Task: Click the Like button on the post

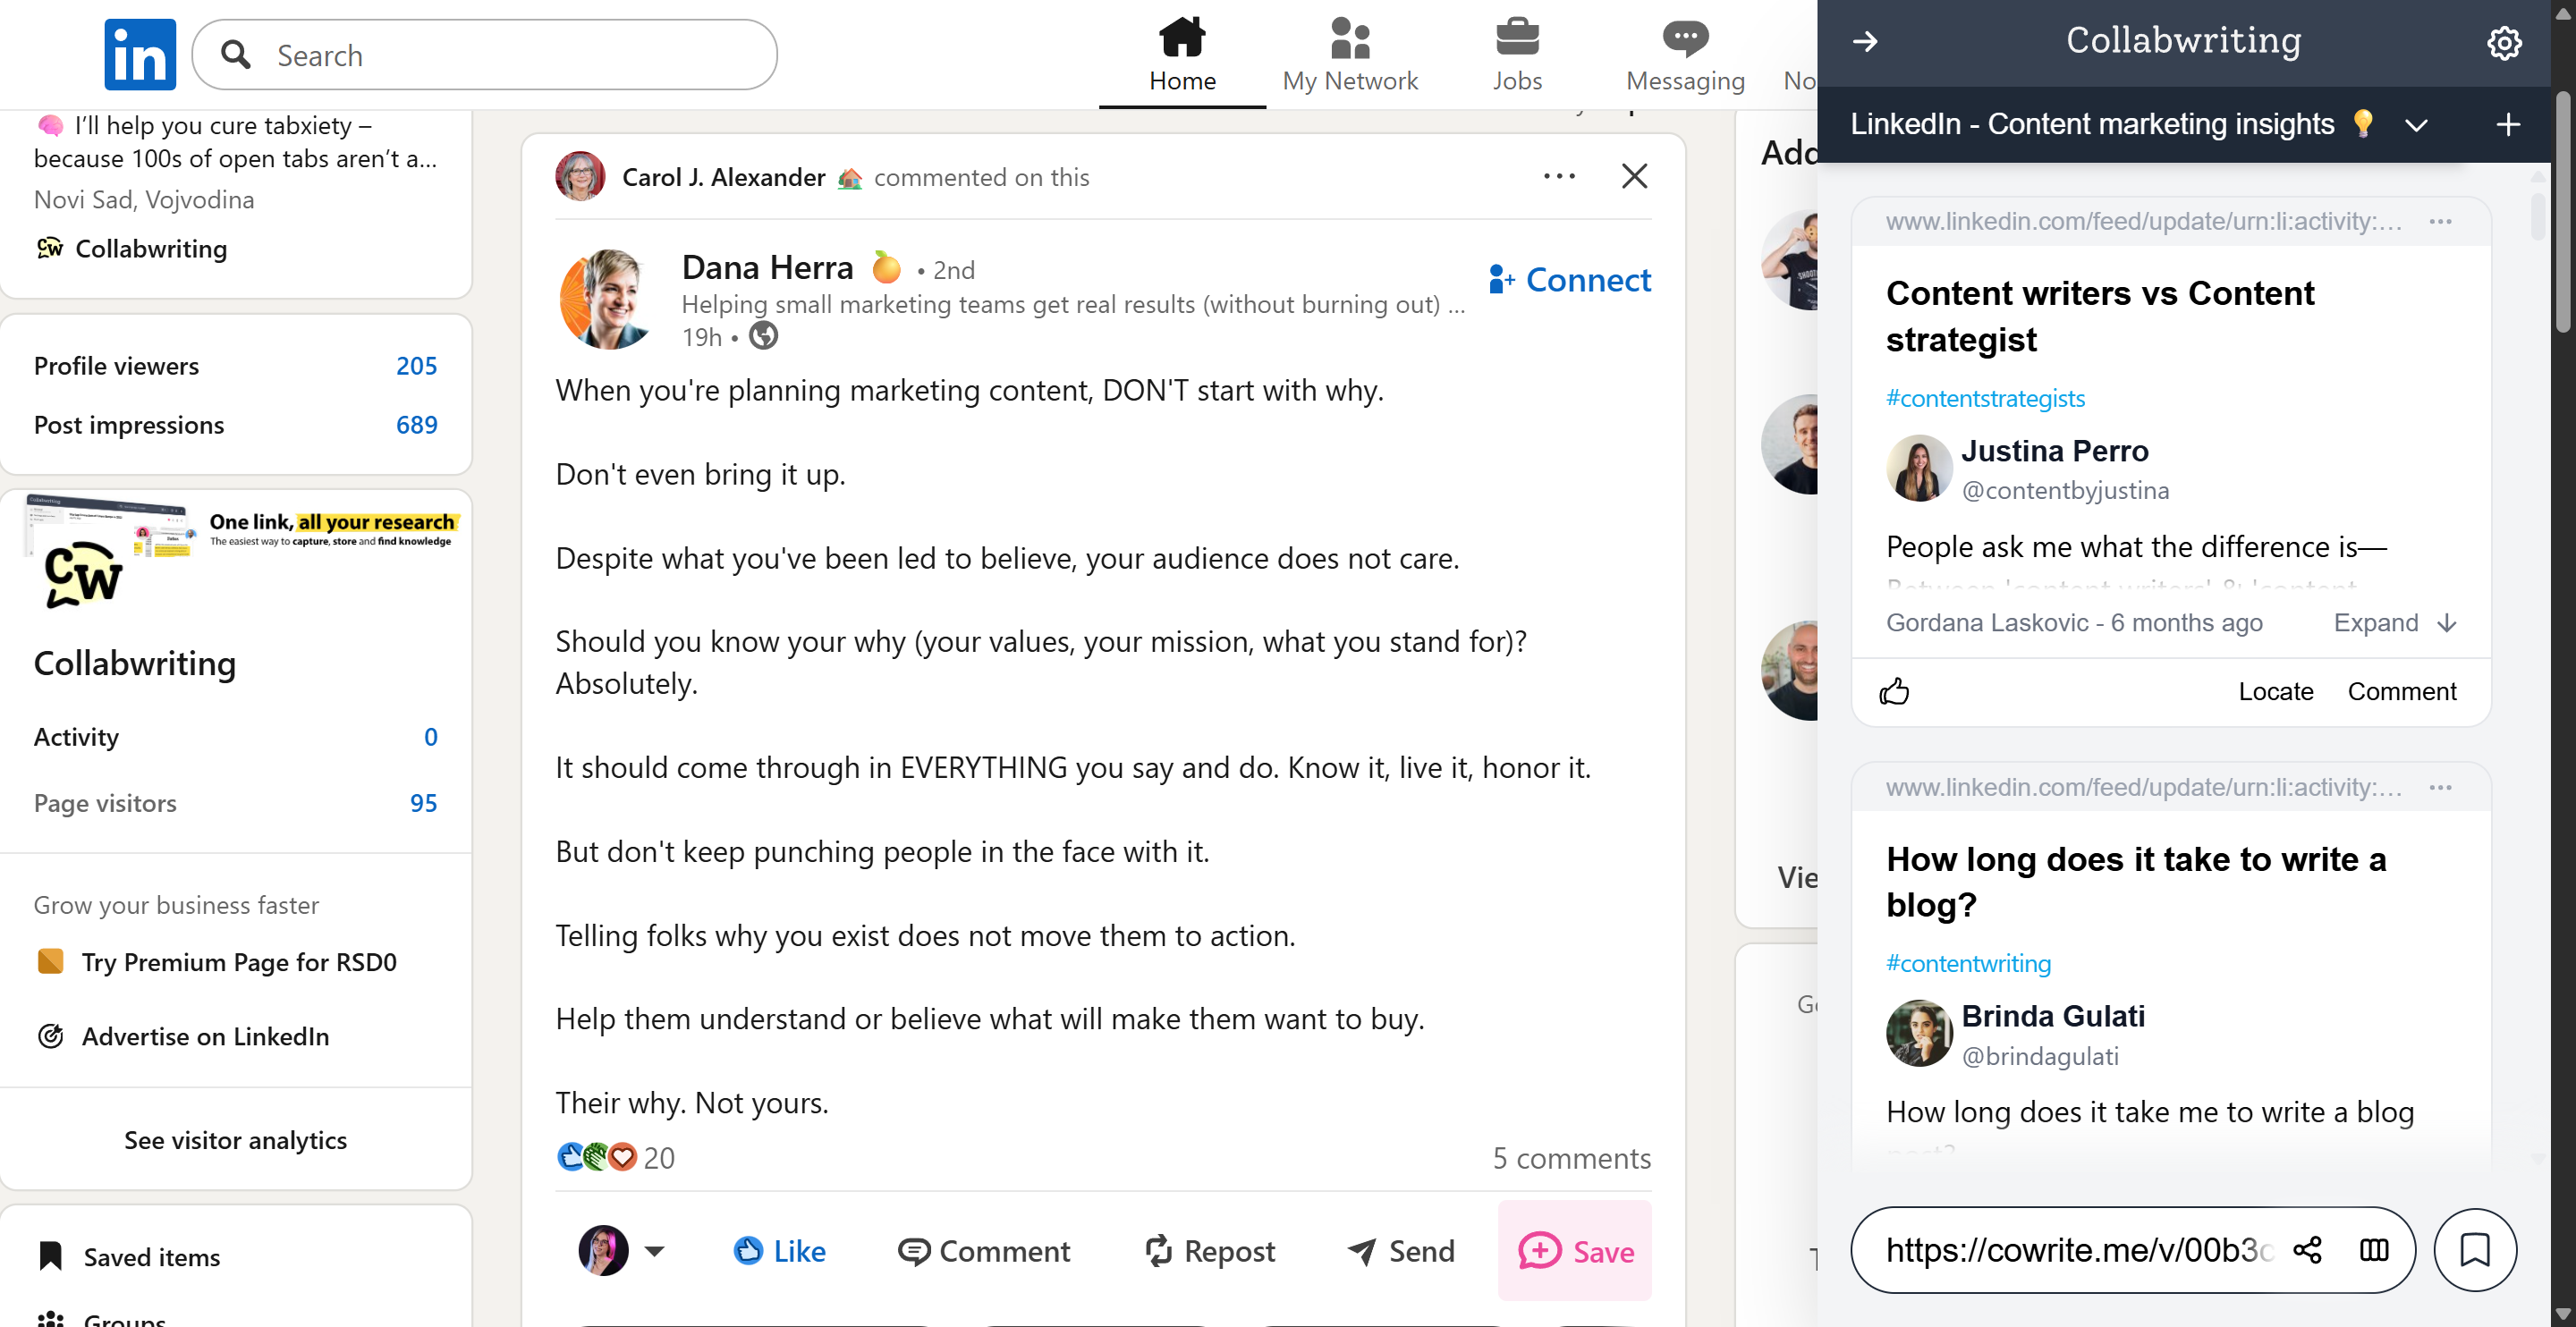Action: (x=779, y=1251)
